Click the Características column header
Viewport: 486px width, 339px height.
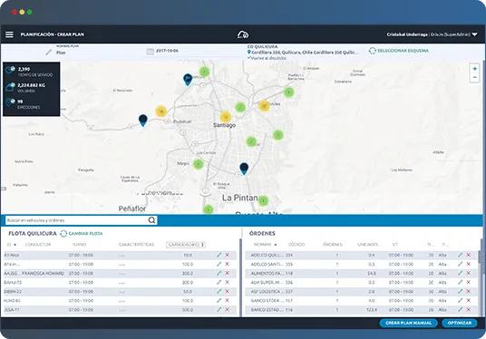coord(136,245)
